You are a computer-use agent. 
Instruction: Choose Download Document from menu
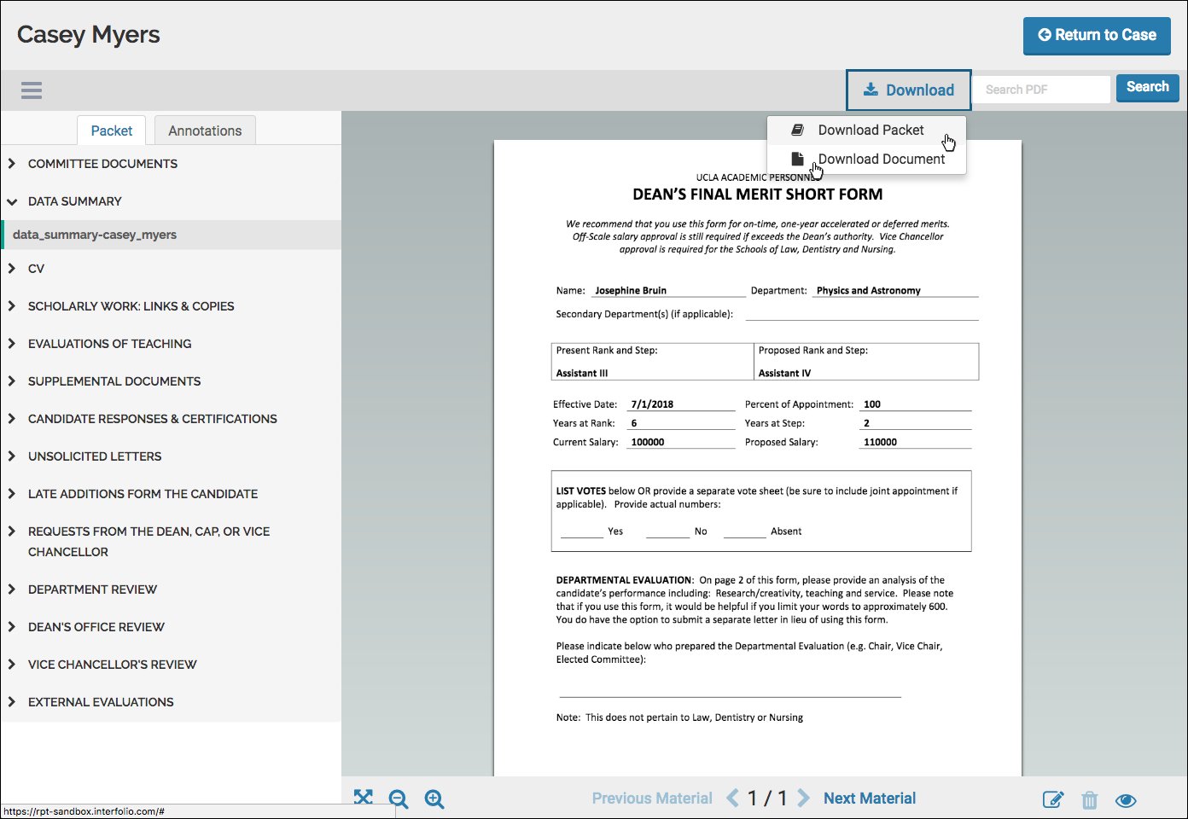tap(866, 159)
